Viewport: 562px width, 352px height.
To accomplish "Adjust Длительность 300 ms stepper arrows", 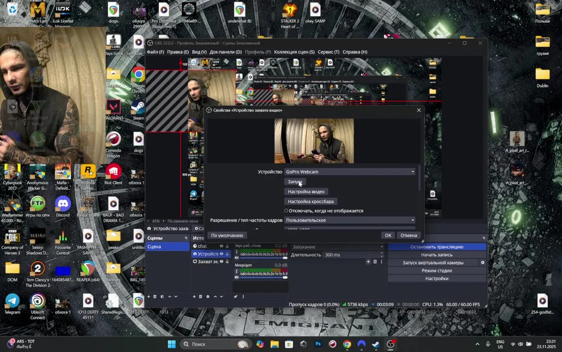I will pos(381,255).
